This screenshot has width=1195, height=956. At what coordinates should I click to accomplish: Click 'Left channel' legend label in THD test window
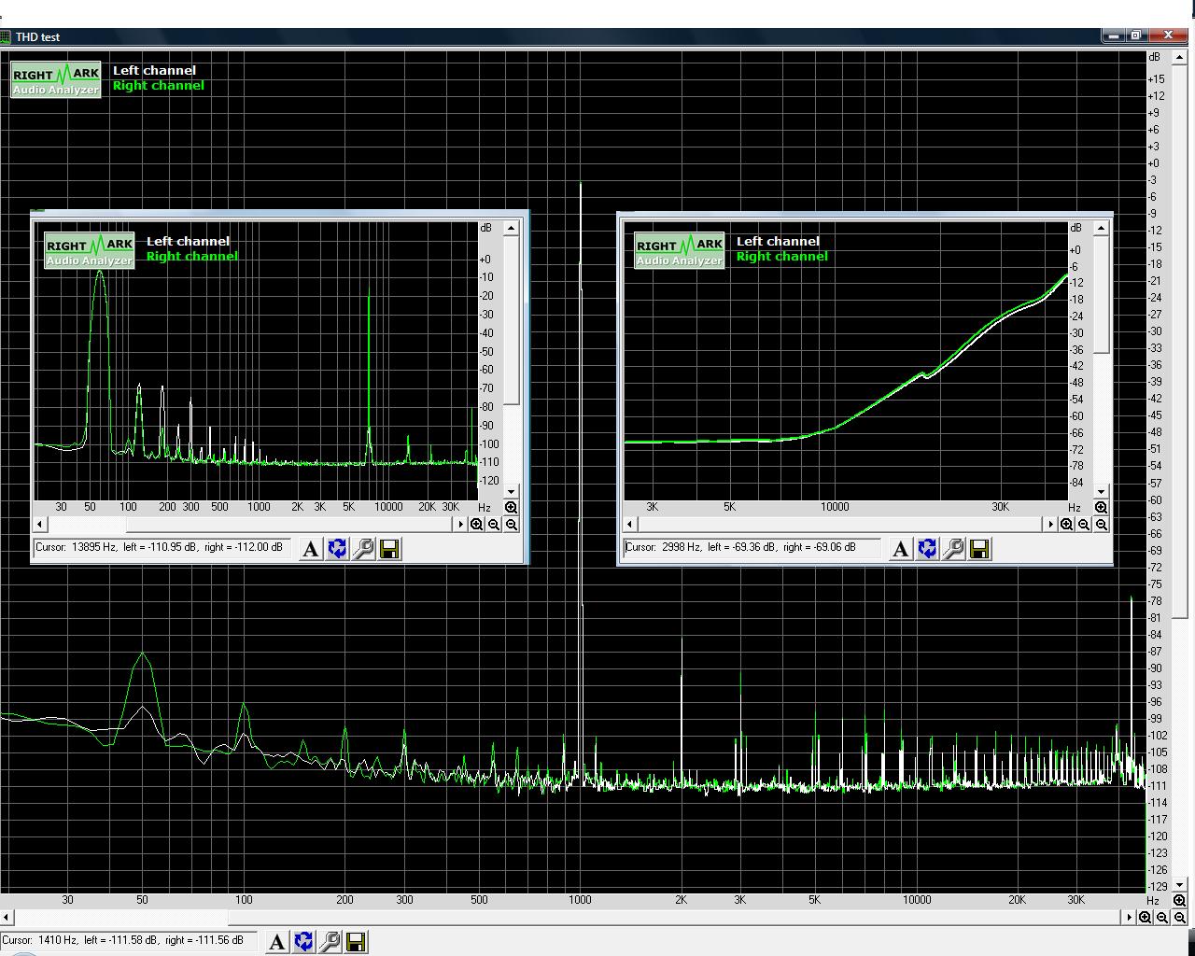tap(154, 70)
